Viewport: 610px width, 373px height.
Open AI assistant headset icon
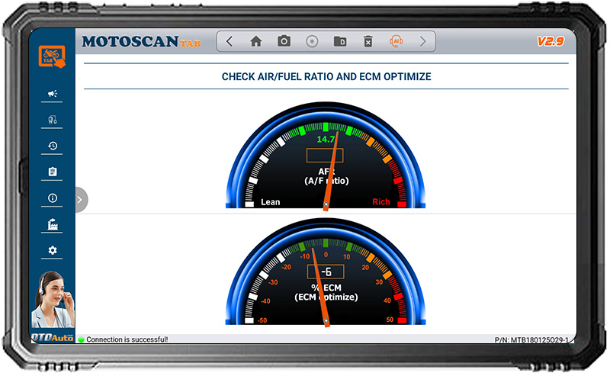pyautogui.click(x=396, y=41)
